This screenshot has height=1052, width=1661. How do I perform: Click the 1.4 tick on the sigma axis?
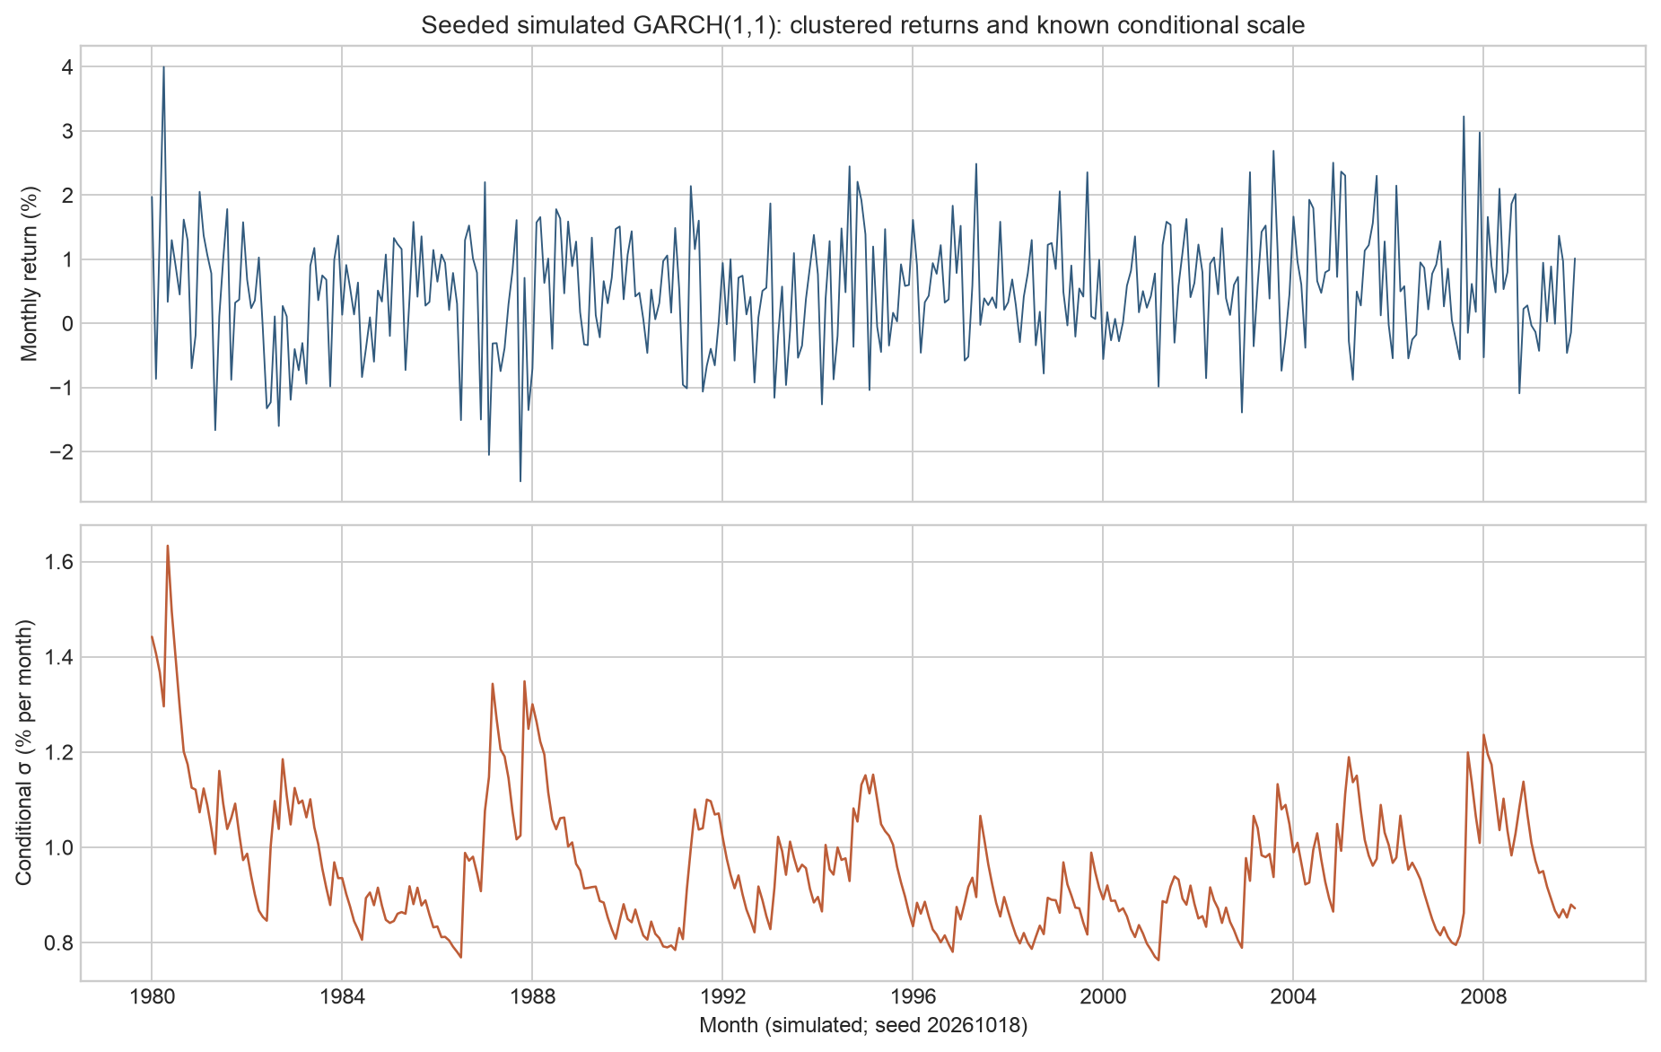[x=57, y=657]
